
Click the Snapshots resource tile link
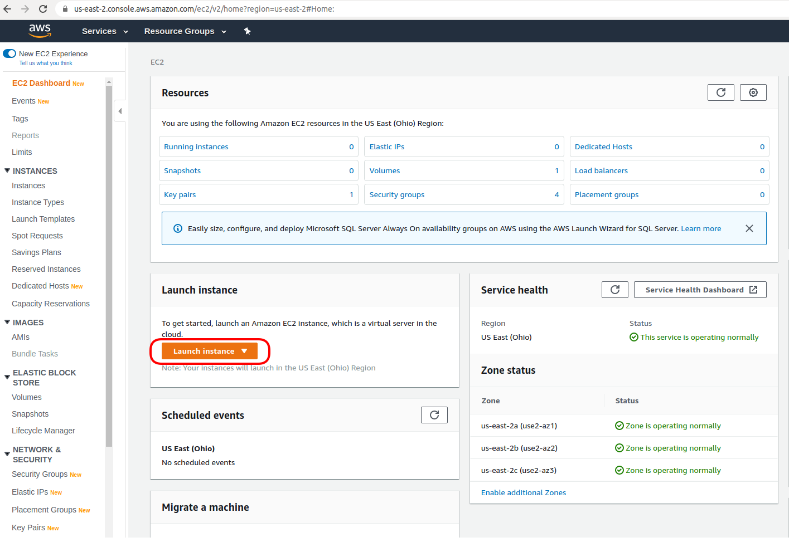[182, 170]
